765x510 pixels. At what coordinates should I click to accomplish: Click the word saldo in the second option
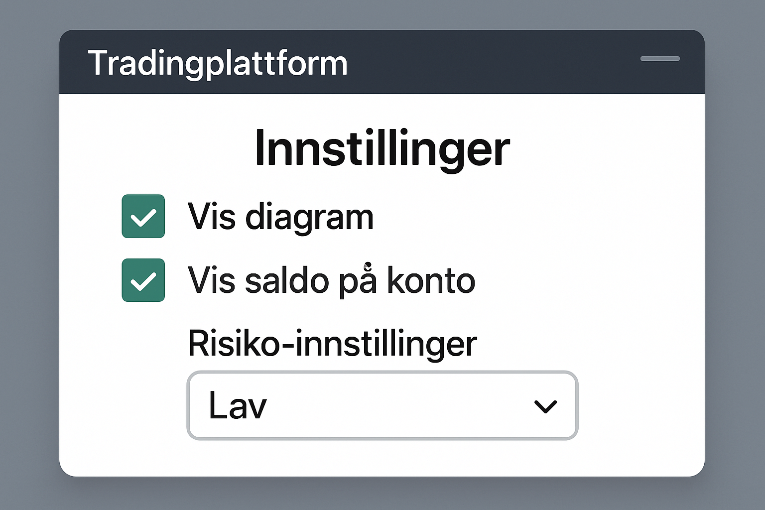(x=287, y=280)
